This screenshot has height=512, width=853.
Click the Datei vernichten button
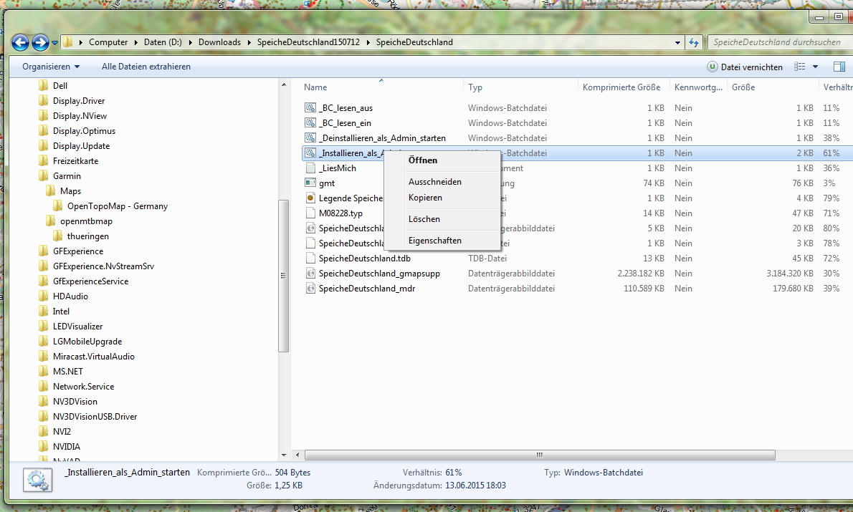[744, 67]
